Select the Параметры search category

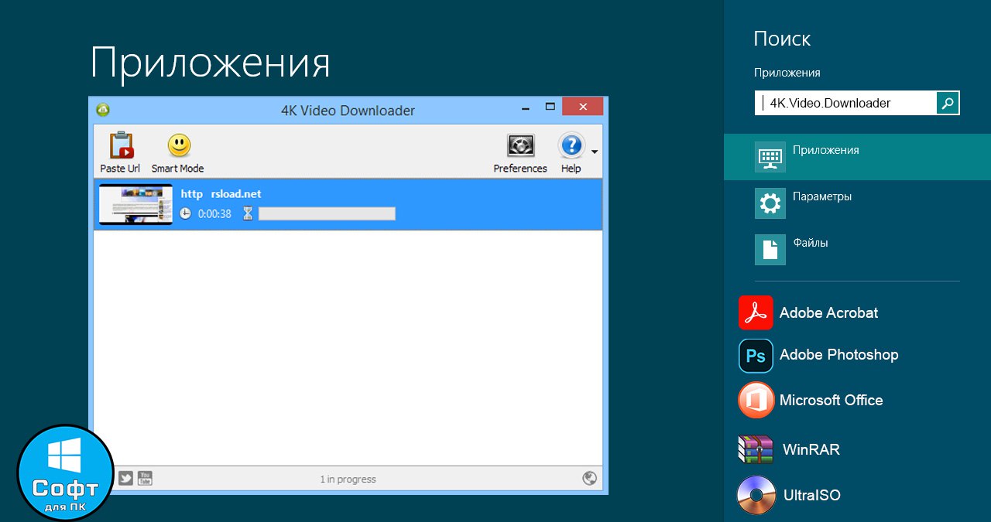point(857,203)
